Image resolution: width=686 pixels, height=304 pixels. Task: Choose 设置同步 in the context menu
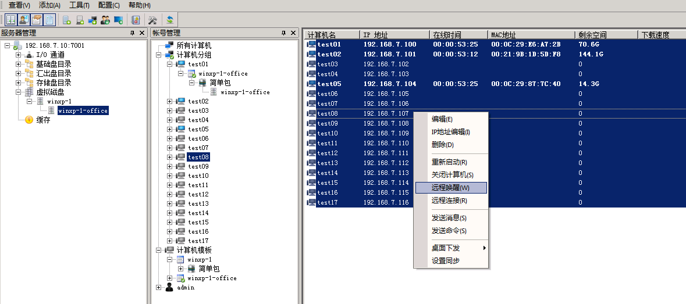coord(450,261)
